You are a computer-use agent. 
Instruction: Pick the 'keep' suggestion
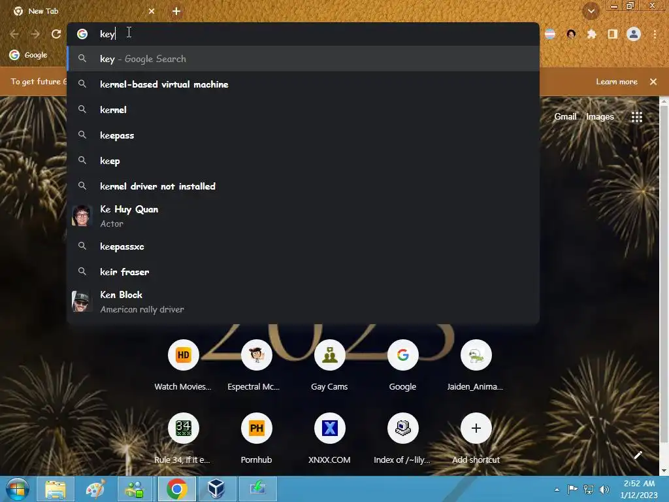(303, 161)
